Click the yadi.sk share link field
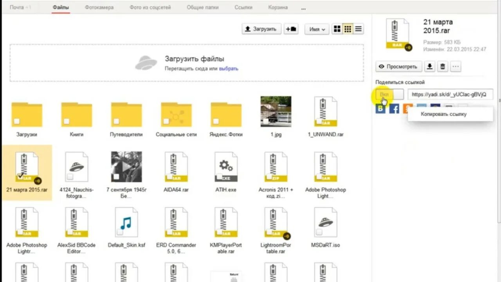Image resolution: width=501 pixels, height=282 pixels. [x=450, y=94]
